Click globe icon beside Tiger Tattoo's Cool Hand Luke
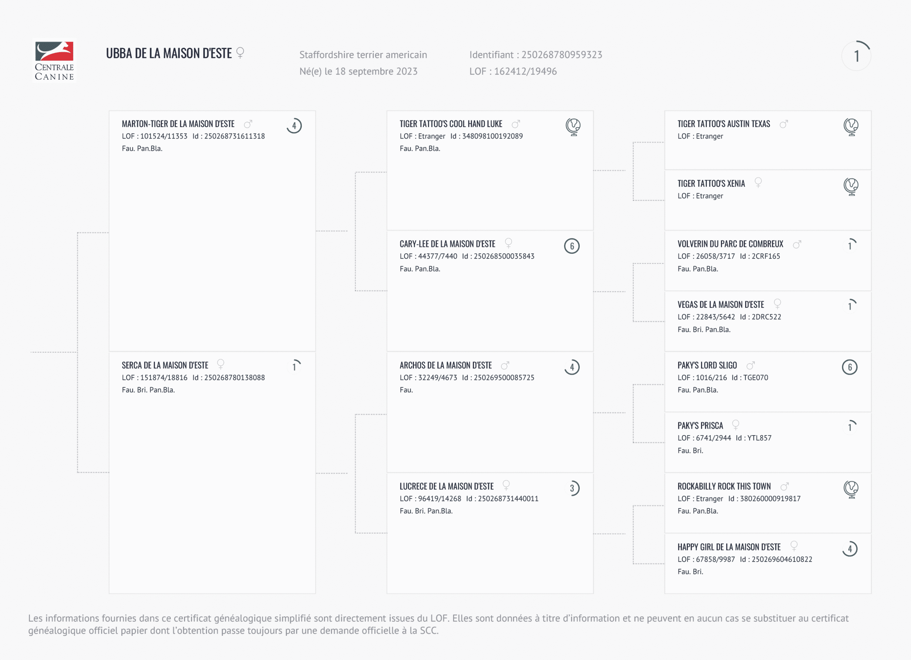The image size is (911, 660). tap(573, 127)
